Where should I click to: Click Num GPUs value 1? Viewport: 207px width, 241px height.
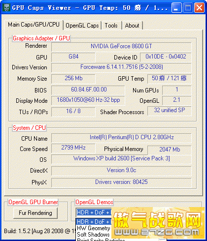pyautogui.click(x=177, y=90)
